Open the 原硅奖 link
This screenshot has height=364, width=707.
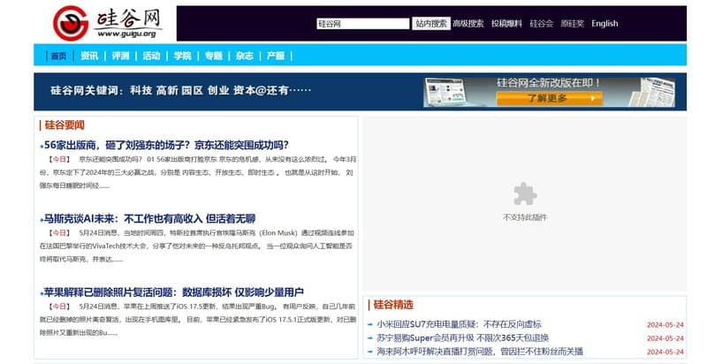(x=572, y=24)
